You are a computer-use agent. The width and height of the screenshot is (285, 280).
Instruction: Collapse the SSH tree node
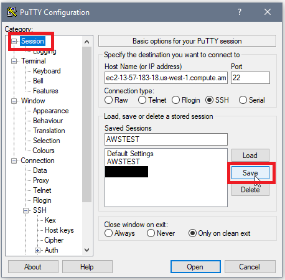[26, 210]
